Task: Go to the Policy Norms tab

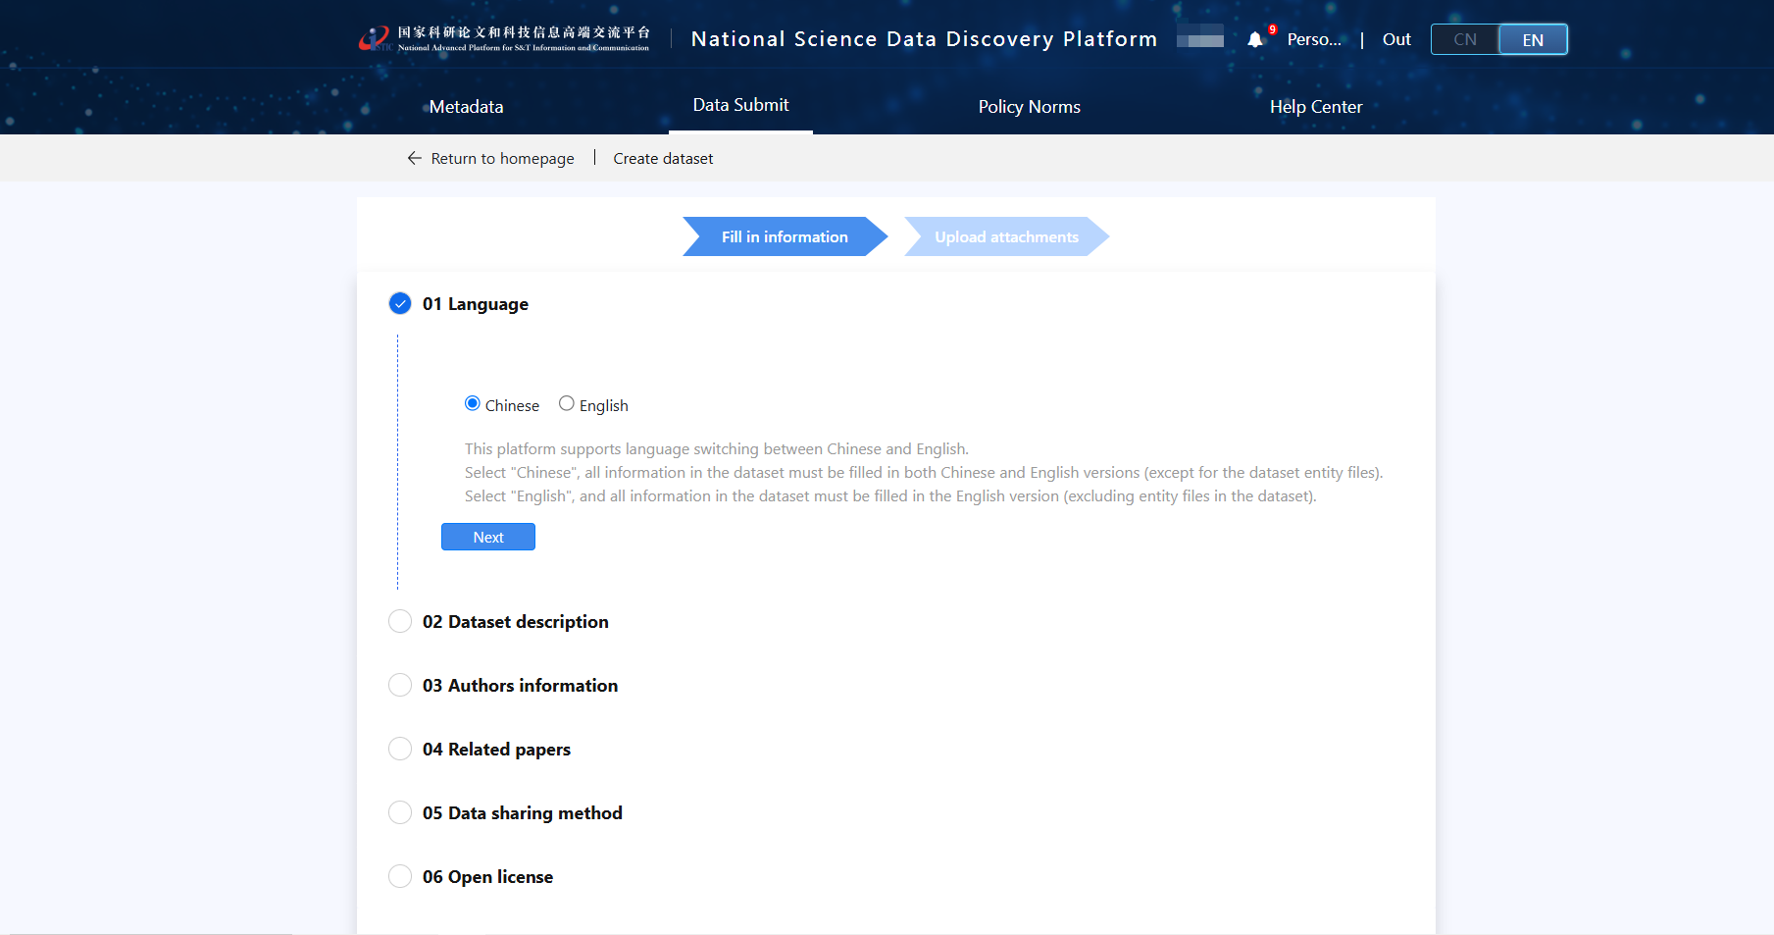Action: click(x=1029, y=106)
